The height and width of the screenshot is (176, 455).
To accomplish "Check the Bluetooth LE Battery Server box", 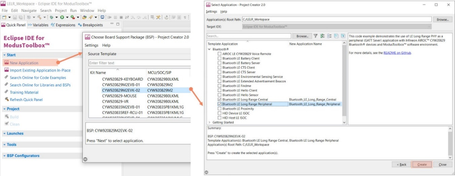I will [x=220, y=63].
